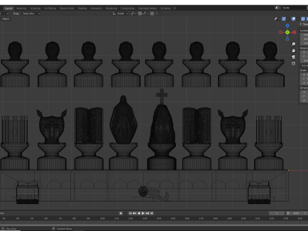
Task: Open the Texture Paint workspace tab
Action: point(67,8)
